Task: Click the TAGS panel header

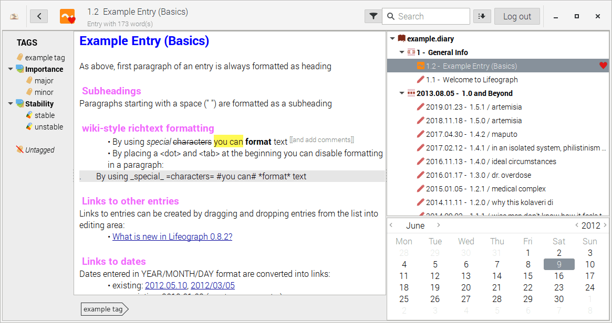Action: (27, 42)
